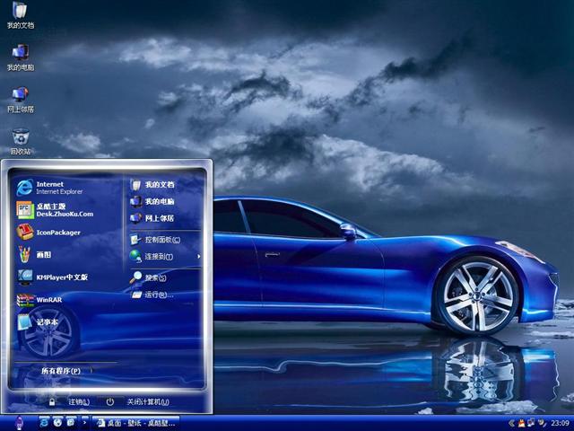The height and width of the screenshot is (431, 574).
Task: Click the 回收站 Recycle Bin desktop icon
Action: pyautogui.click(x=20, y=141)
